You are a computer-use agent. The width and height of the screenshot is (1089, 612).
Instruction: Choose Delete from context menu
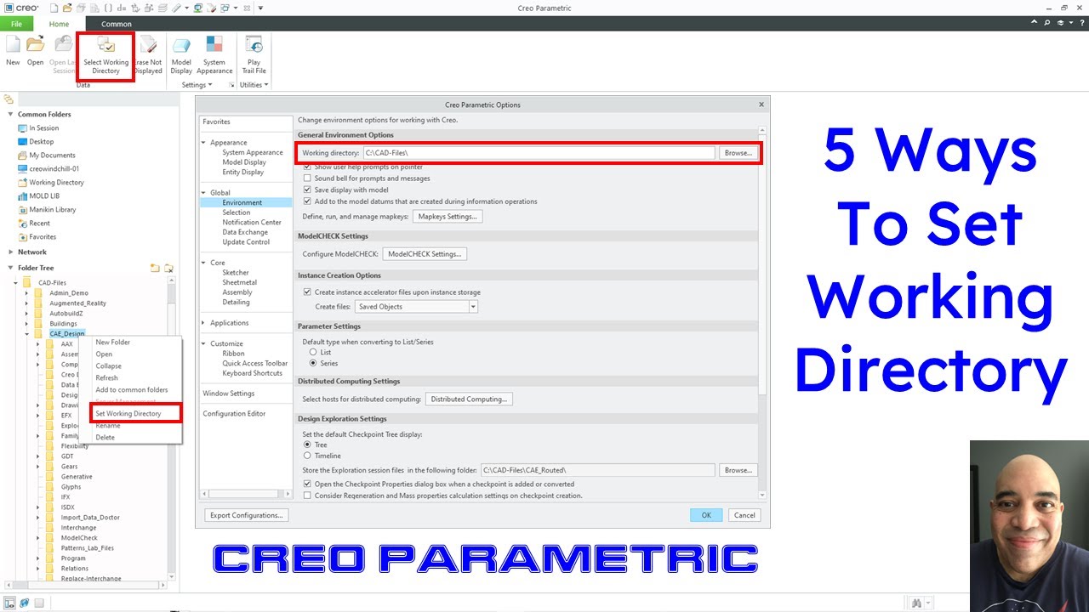105,438
